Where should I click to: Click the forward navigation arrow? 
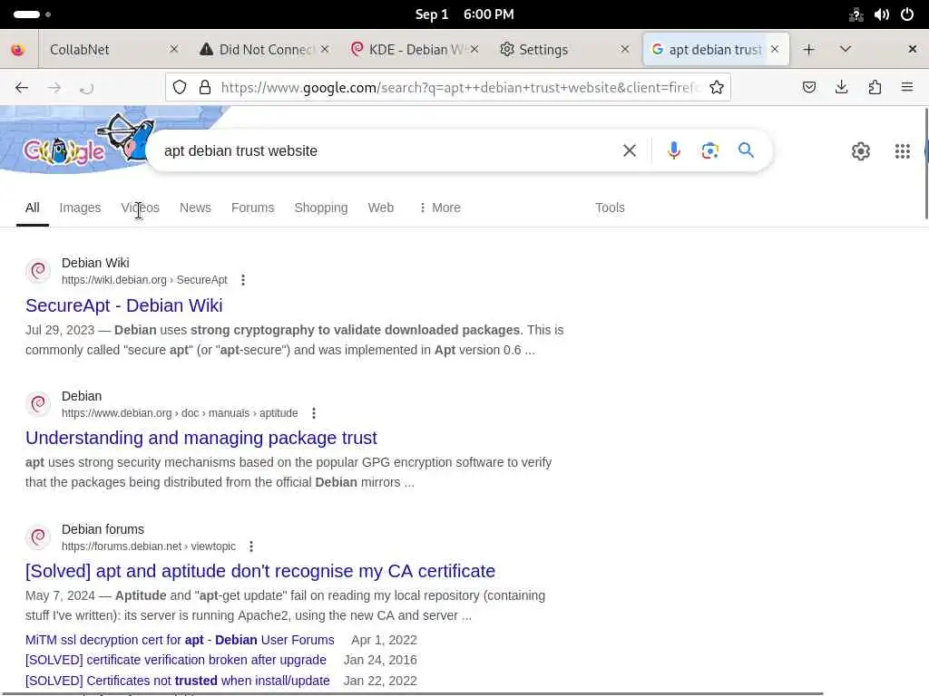tap(54, 88)
